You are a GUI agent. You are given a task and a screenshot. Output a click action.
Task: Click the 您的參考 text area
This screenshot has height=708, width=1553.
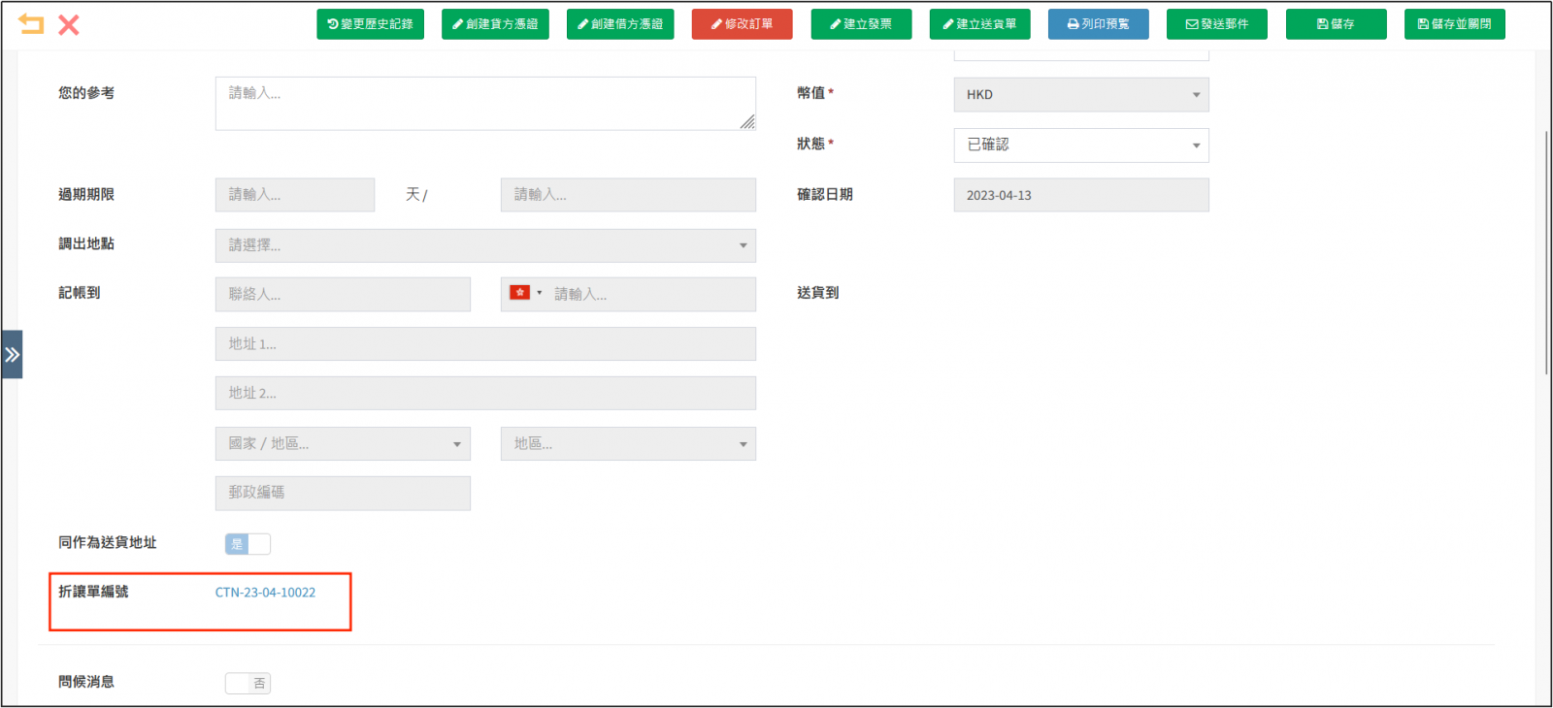484,104
